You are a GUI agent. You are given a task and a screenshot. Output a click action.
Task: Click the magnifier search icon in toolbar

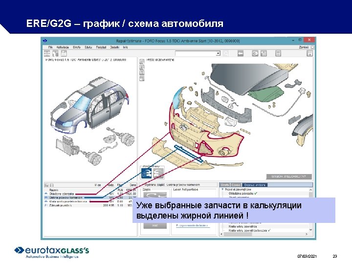(226, 53)
